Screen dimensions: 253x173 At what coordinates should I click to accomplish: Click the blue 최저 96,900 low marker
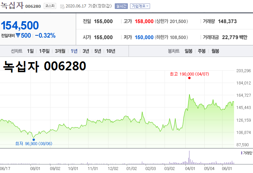pyautogui.click(x=34, y=140)
